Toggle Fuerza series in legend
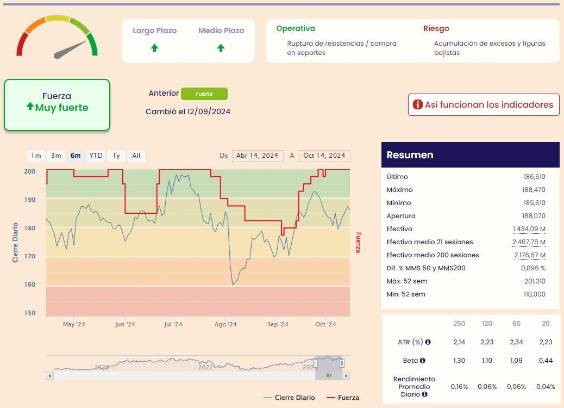Image resolution: width=564 pixels, height=408 pixels. pyautogui.click(x=343, y=398)
